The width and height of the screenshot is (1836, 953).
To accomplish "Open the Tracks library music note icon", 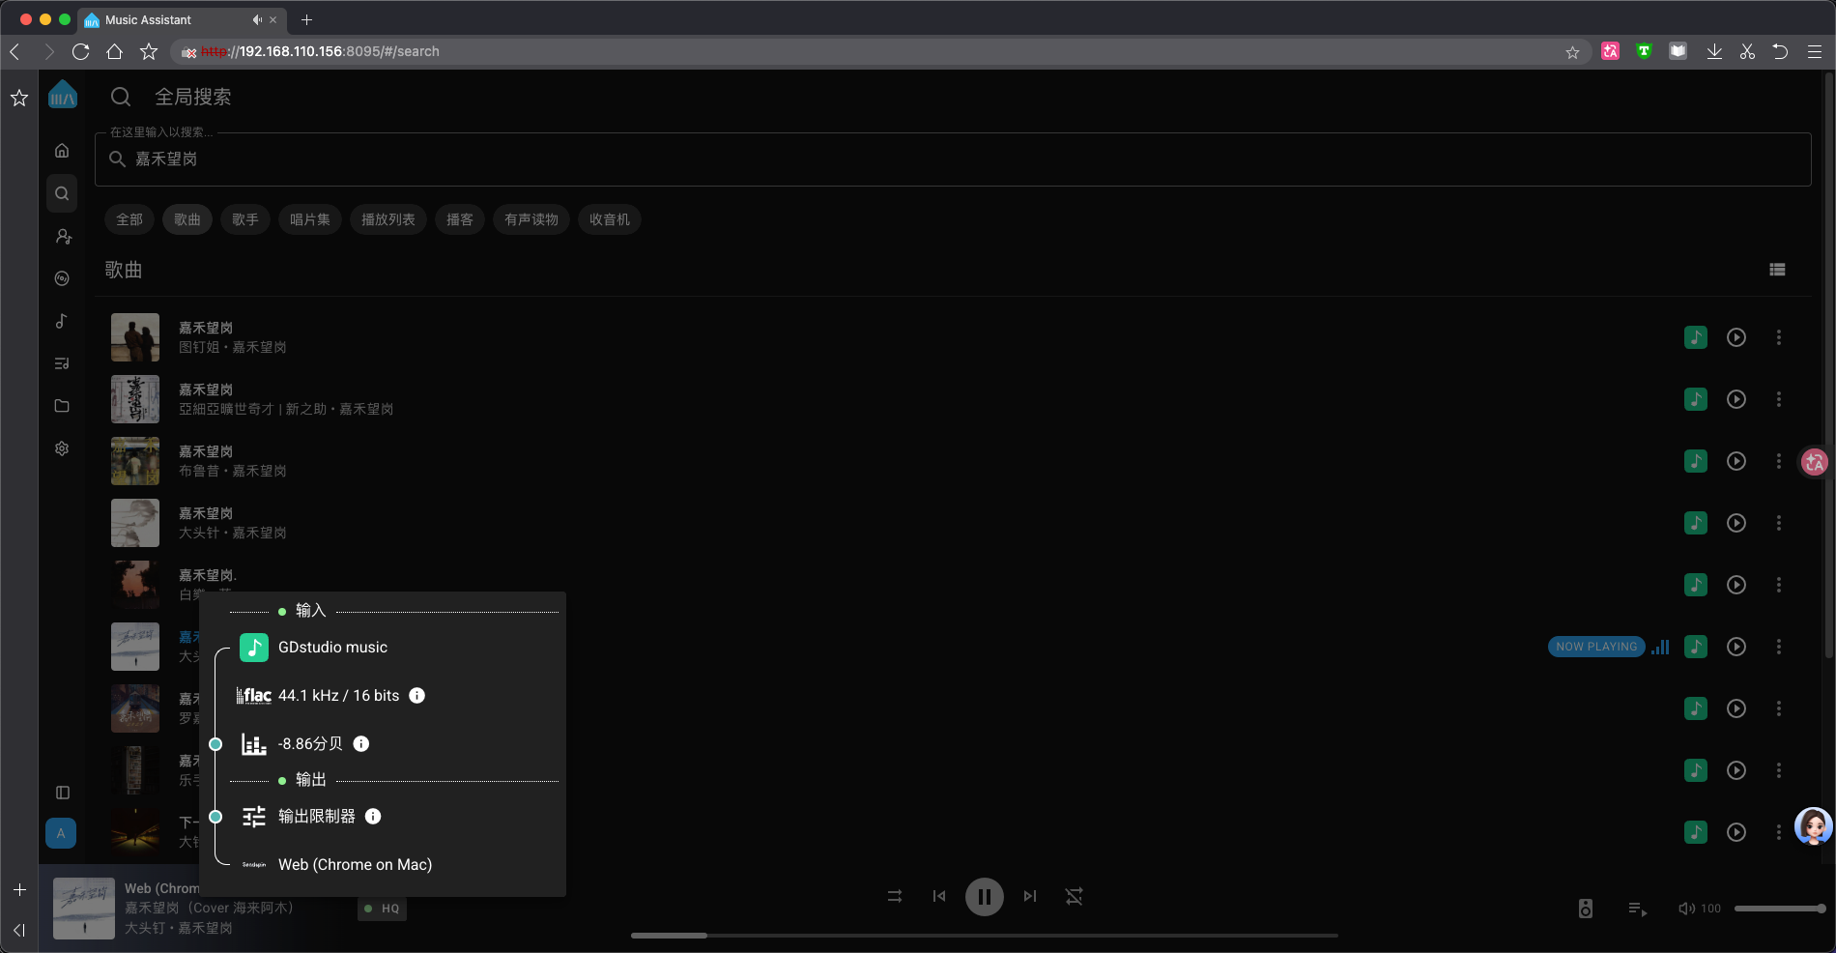I will point(62,321).
